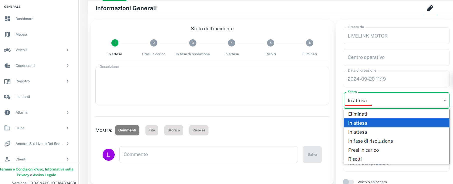The width and height of the screenshot is (453, 184).
Task: Click the ambulance Incidenti icon
Action: click(7, 97)
